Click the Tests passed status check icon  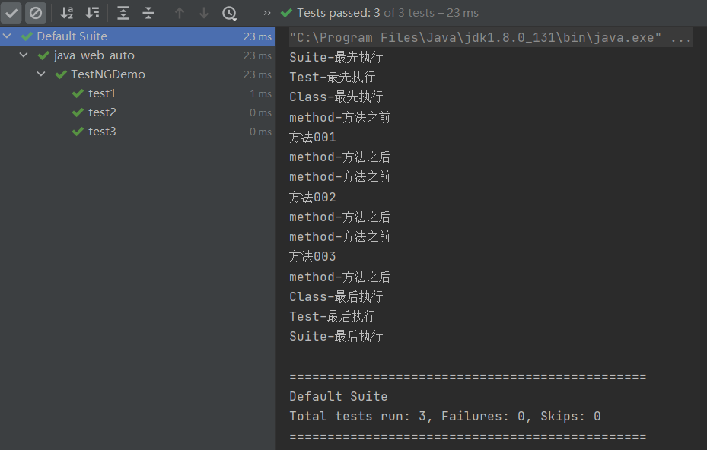tap(286, 13)
